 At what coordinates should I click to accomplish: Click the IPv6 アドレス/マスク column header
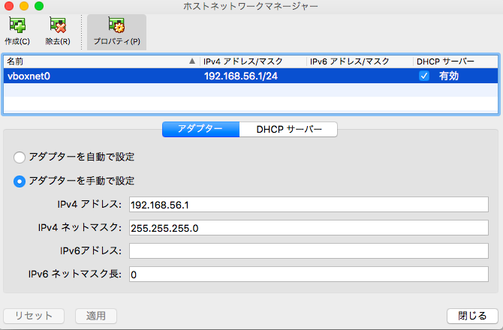tap(360, 61)
